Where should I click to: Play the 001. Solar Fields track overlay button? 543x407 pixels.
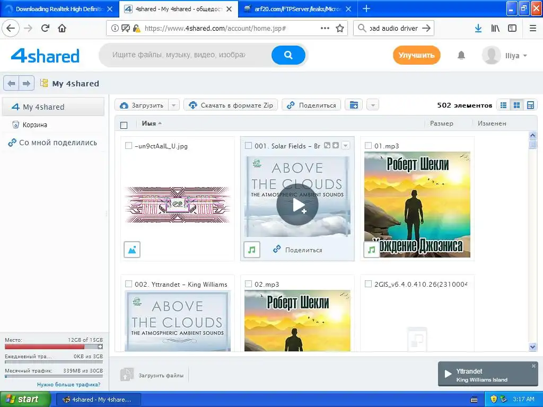pos(297,205)
